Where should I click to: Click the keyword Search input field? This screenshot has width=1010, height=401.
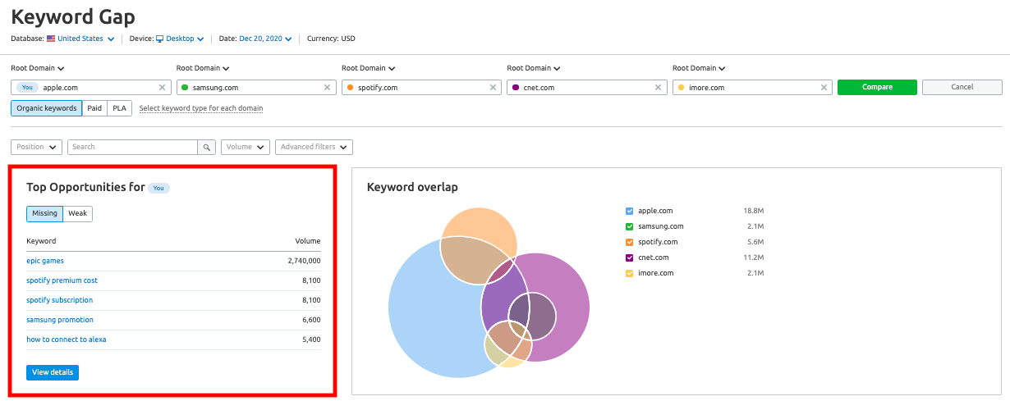(x=132, y=147)
